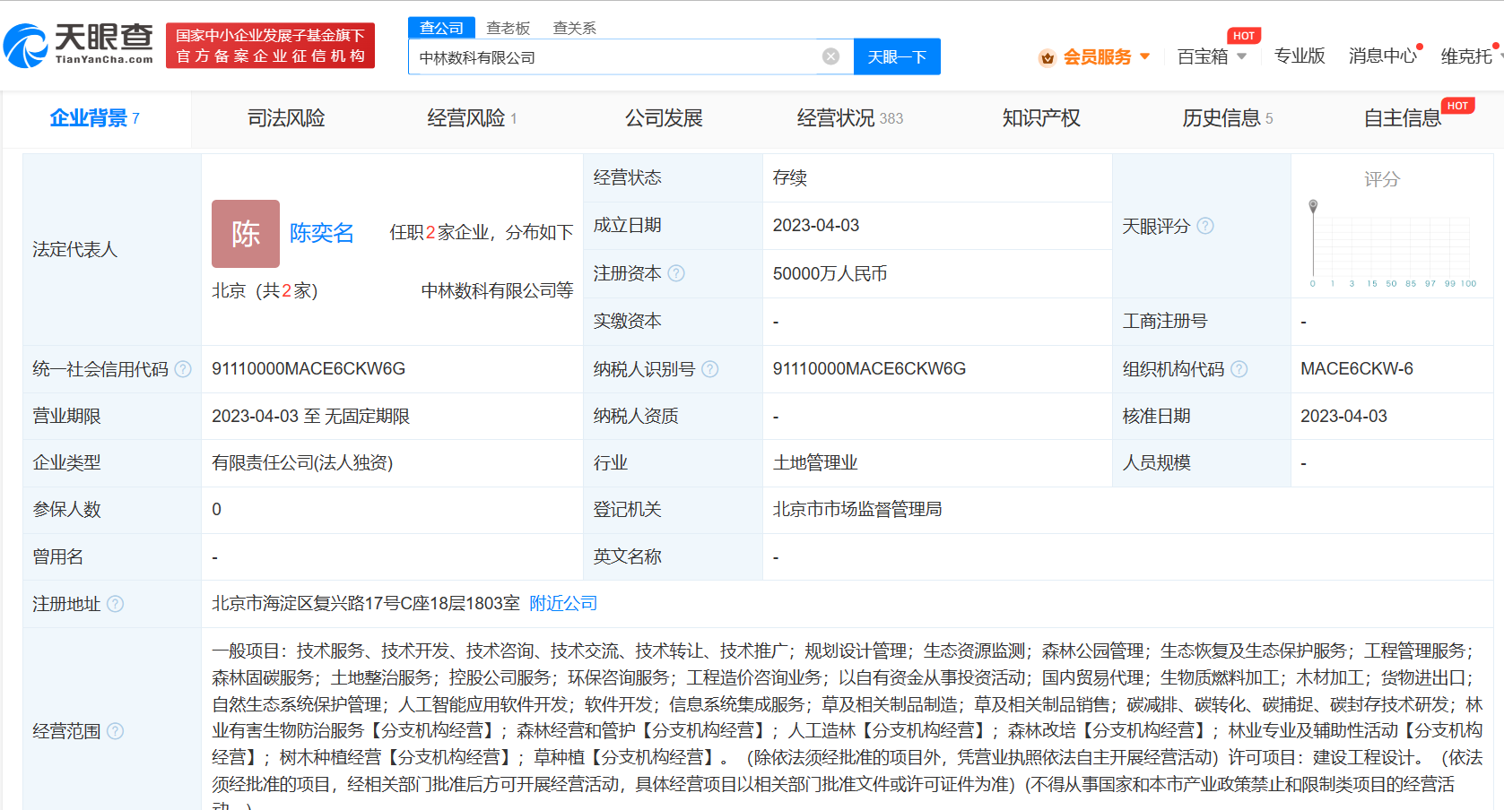Screen dimensions: 1504x810
Task: Select the 土地管理业 industry value
Action: 815,463
